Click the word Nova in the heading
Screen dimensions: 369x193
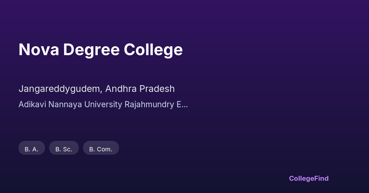39,50
